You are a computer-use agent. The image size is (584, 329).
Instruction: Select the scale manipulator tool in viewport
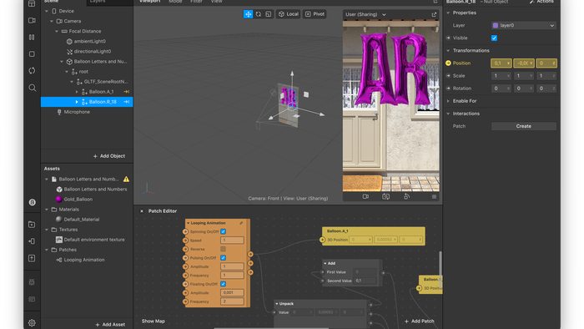(268, 14)
